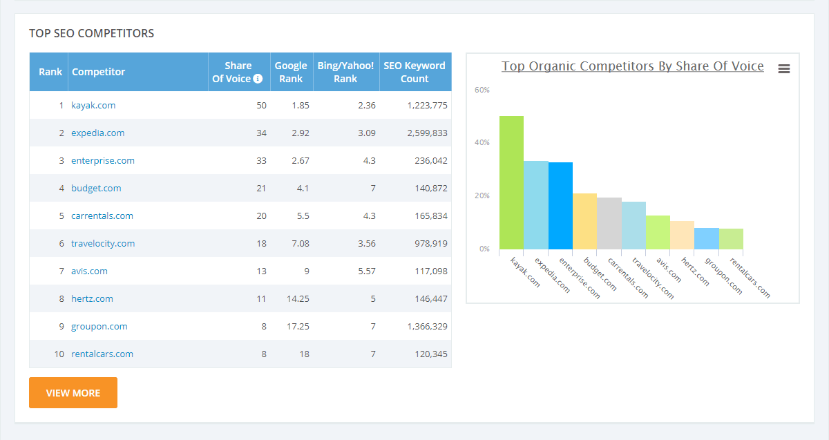Sort table by Google Rank column header

pos(291,72)
